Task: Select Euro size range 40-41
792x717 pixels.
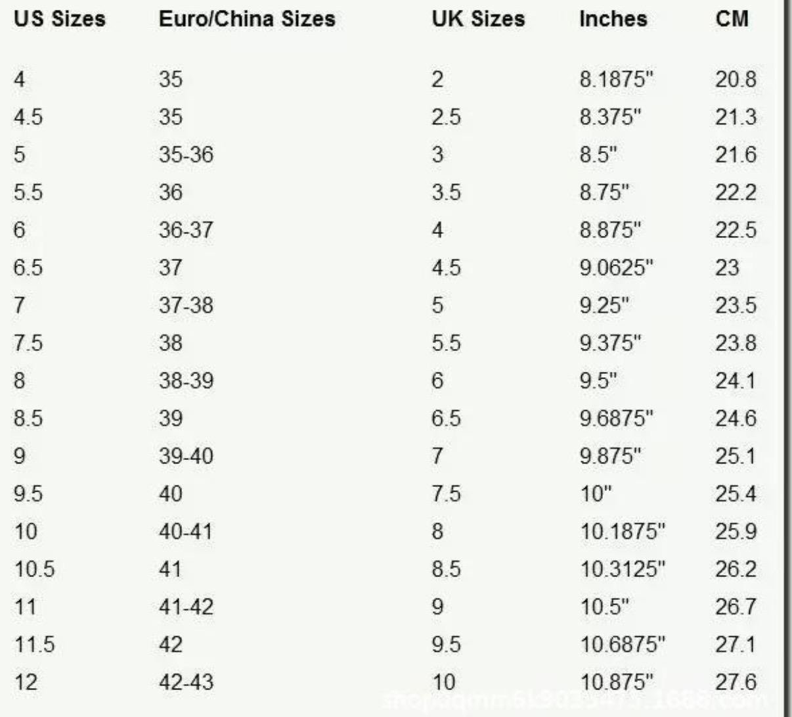Action: 186,531
